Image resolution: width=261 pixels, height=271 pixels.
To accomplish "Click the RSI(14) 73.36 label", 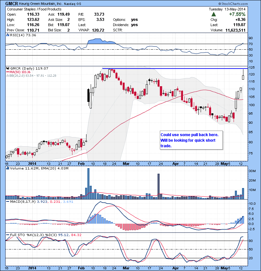I will (23, 35).
